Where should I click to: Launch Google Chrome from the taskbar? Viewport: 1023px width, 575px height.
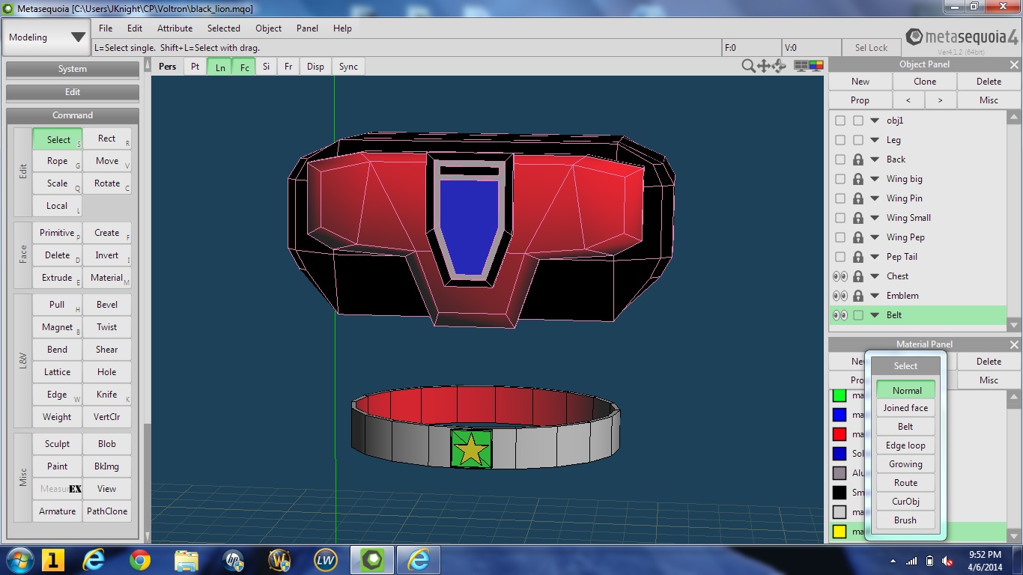tap(139, 559)
